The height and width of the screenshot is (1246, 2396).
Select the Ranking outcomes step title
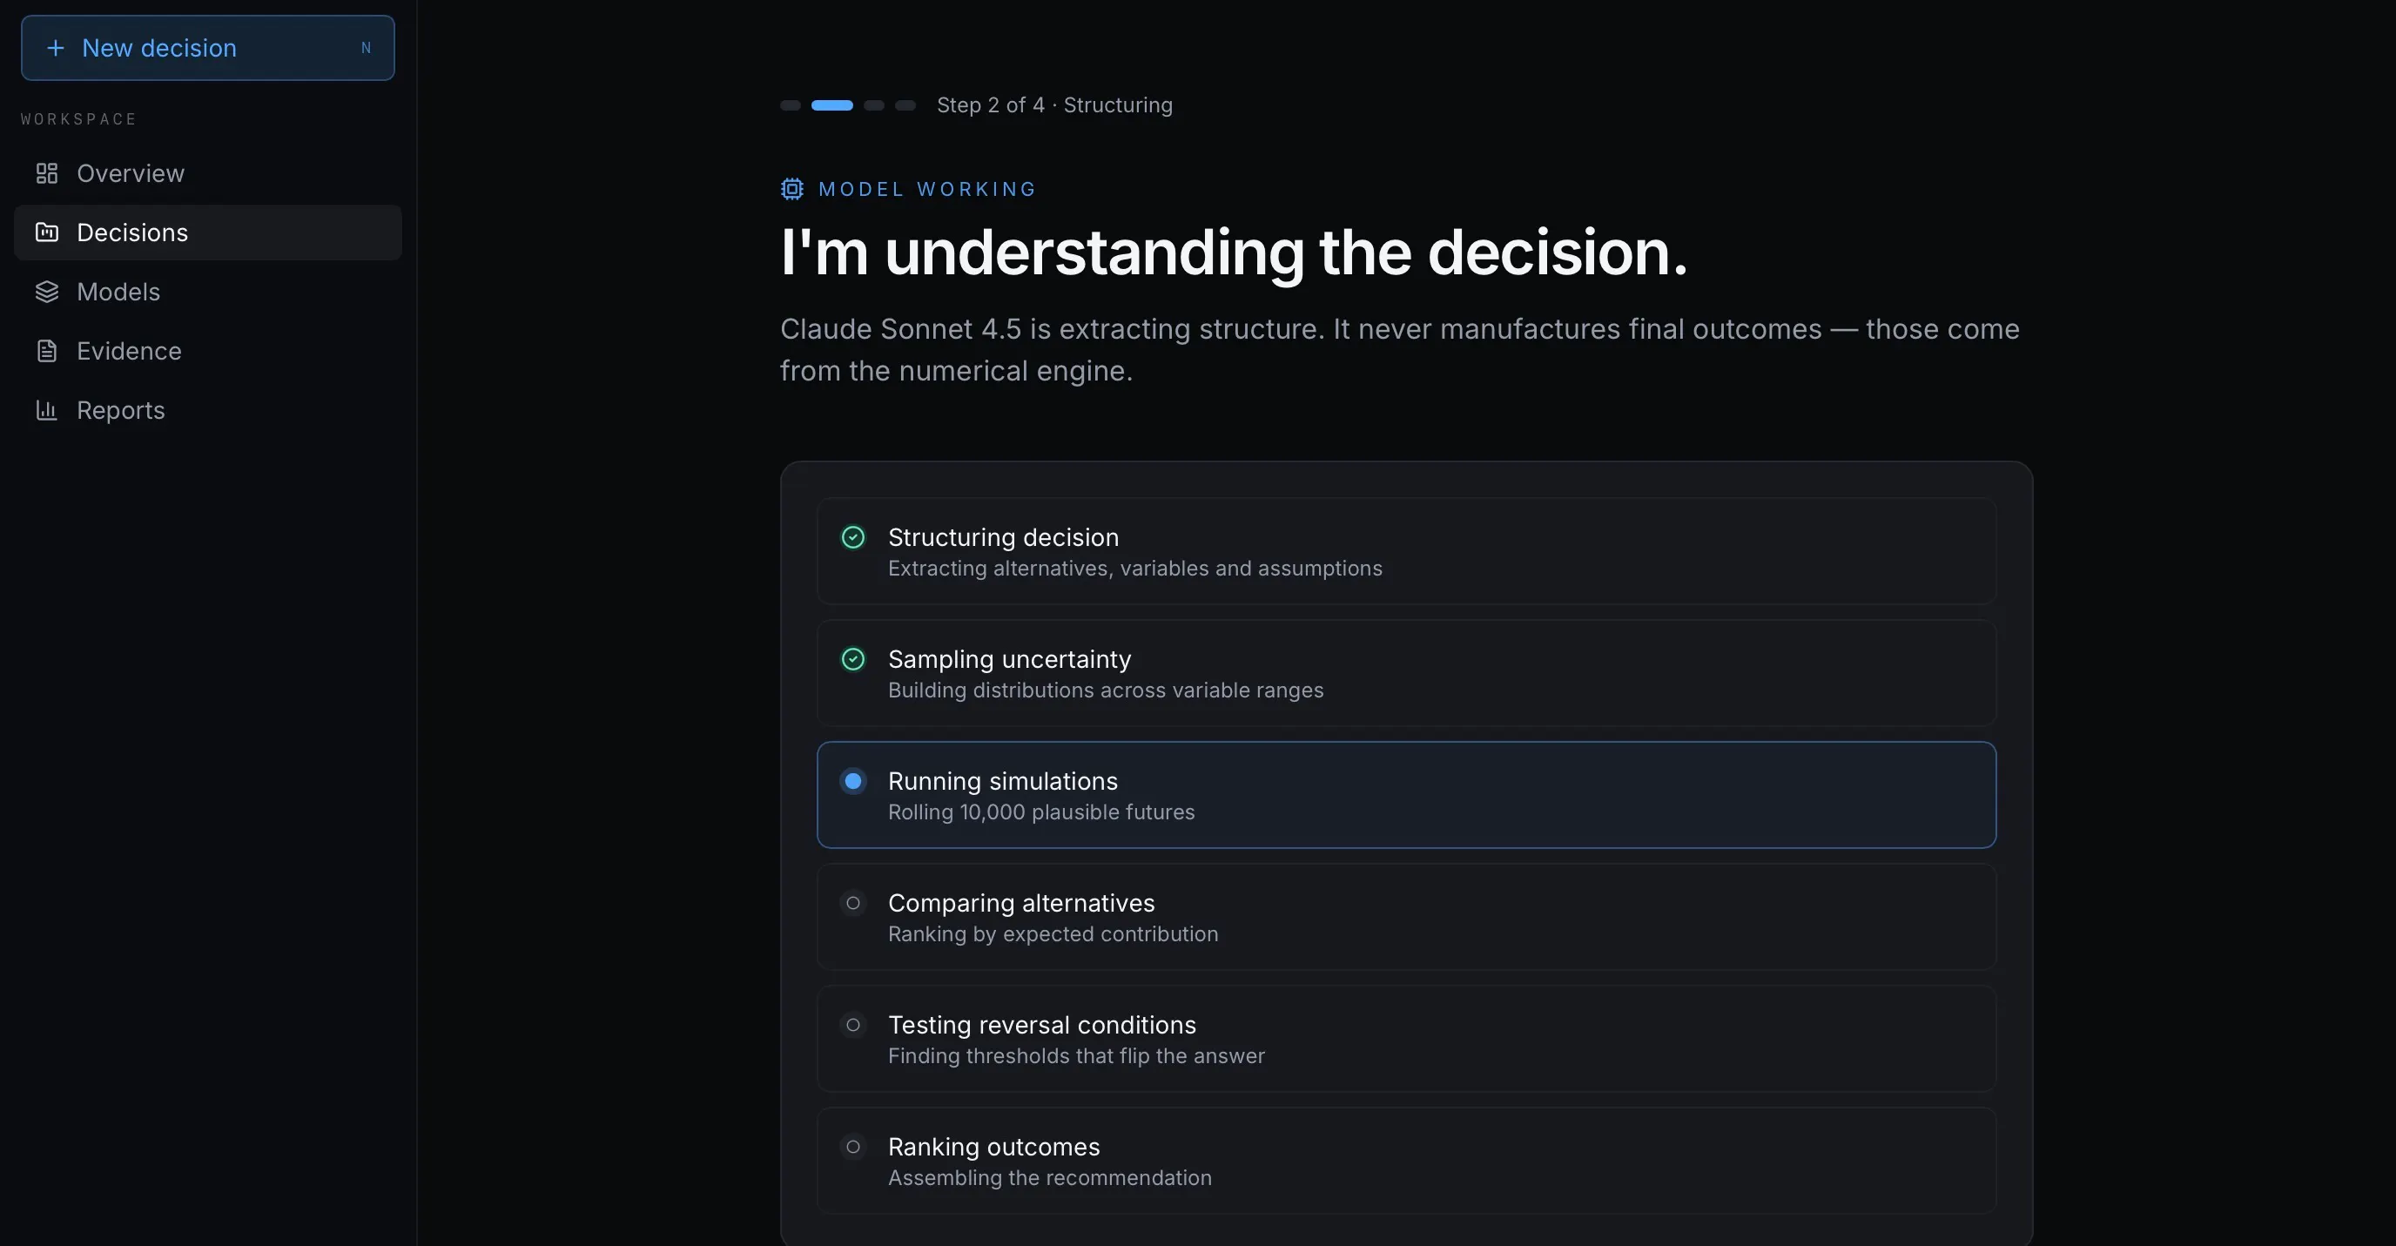pos(993,1147)
